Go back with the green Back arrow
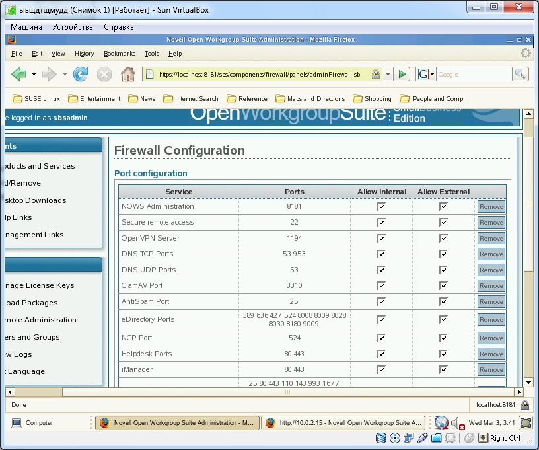This screenshot has width=539, height=450. (19, 74)
